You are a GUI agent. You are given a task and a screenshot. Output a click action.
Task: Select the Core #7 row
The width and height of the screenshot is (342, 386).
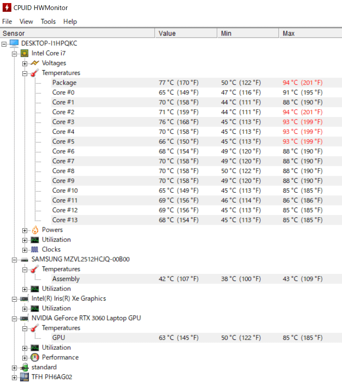tap(197, 161)
